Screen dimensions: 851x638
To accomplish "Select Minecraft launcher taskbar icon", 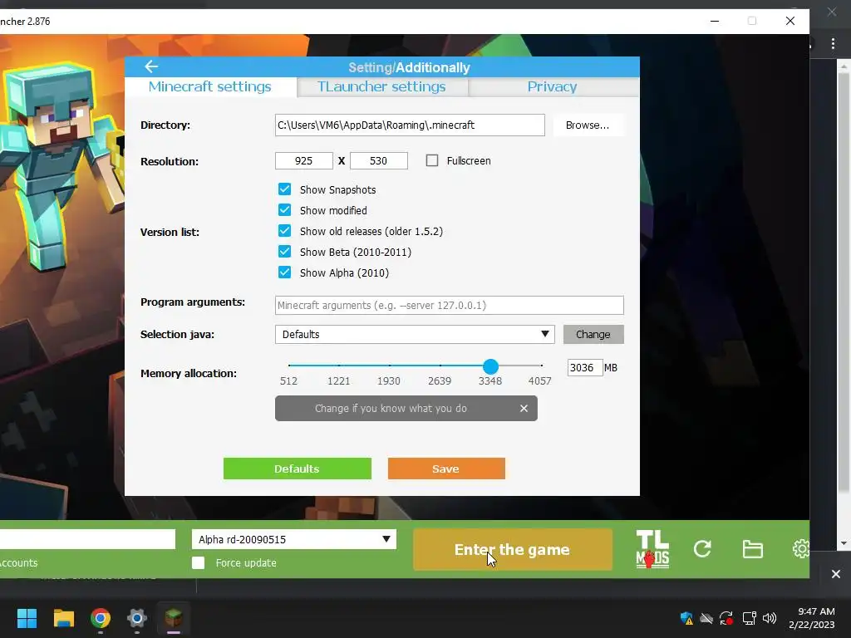I will point(174,618).
